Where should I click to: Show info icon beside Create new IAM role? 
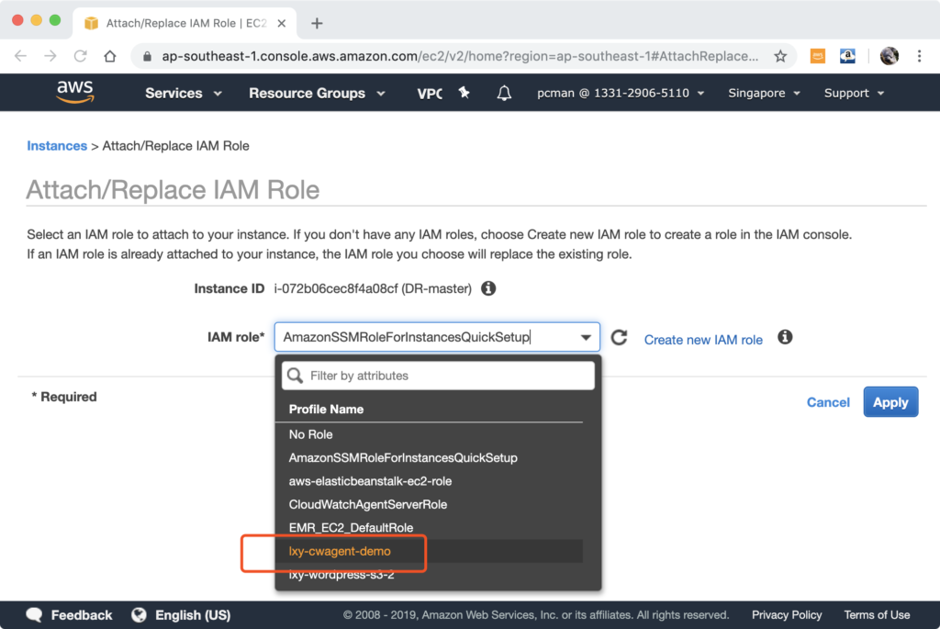[785, 337]
